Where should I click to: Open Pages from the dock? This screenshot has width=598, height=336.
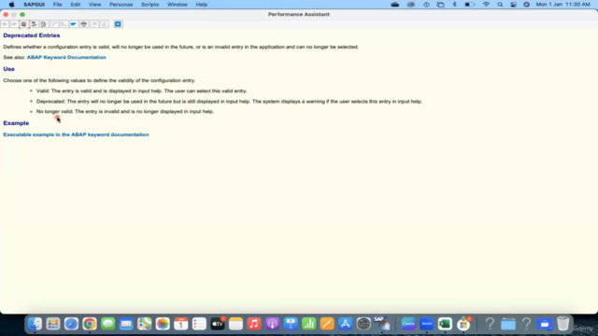coord(327,324)
